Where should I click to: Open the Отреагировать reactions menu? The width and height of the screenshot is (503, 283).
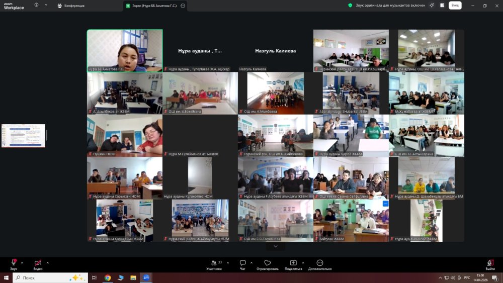coord(267,265)
